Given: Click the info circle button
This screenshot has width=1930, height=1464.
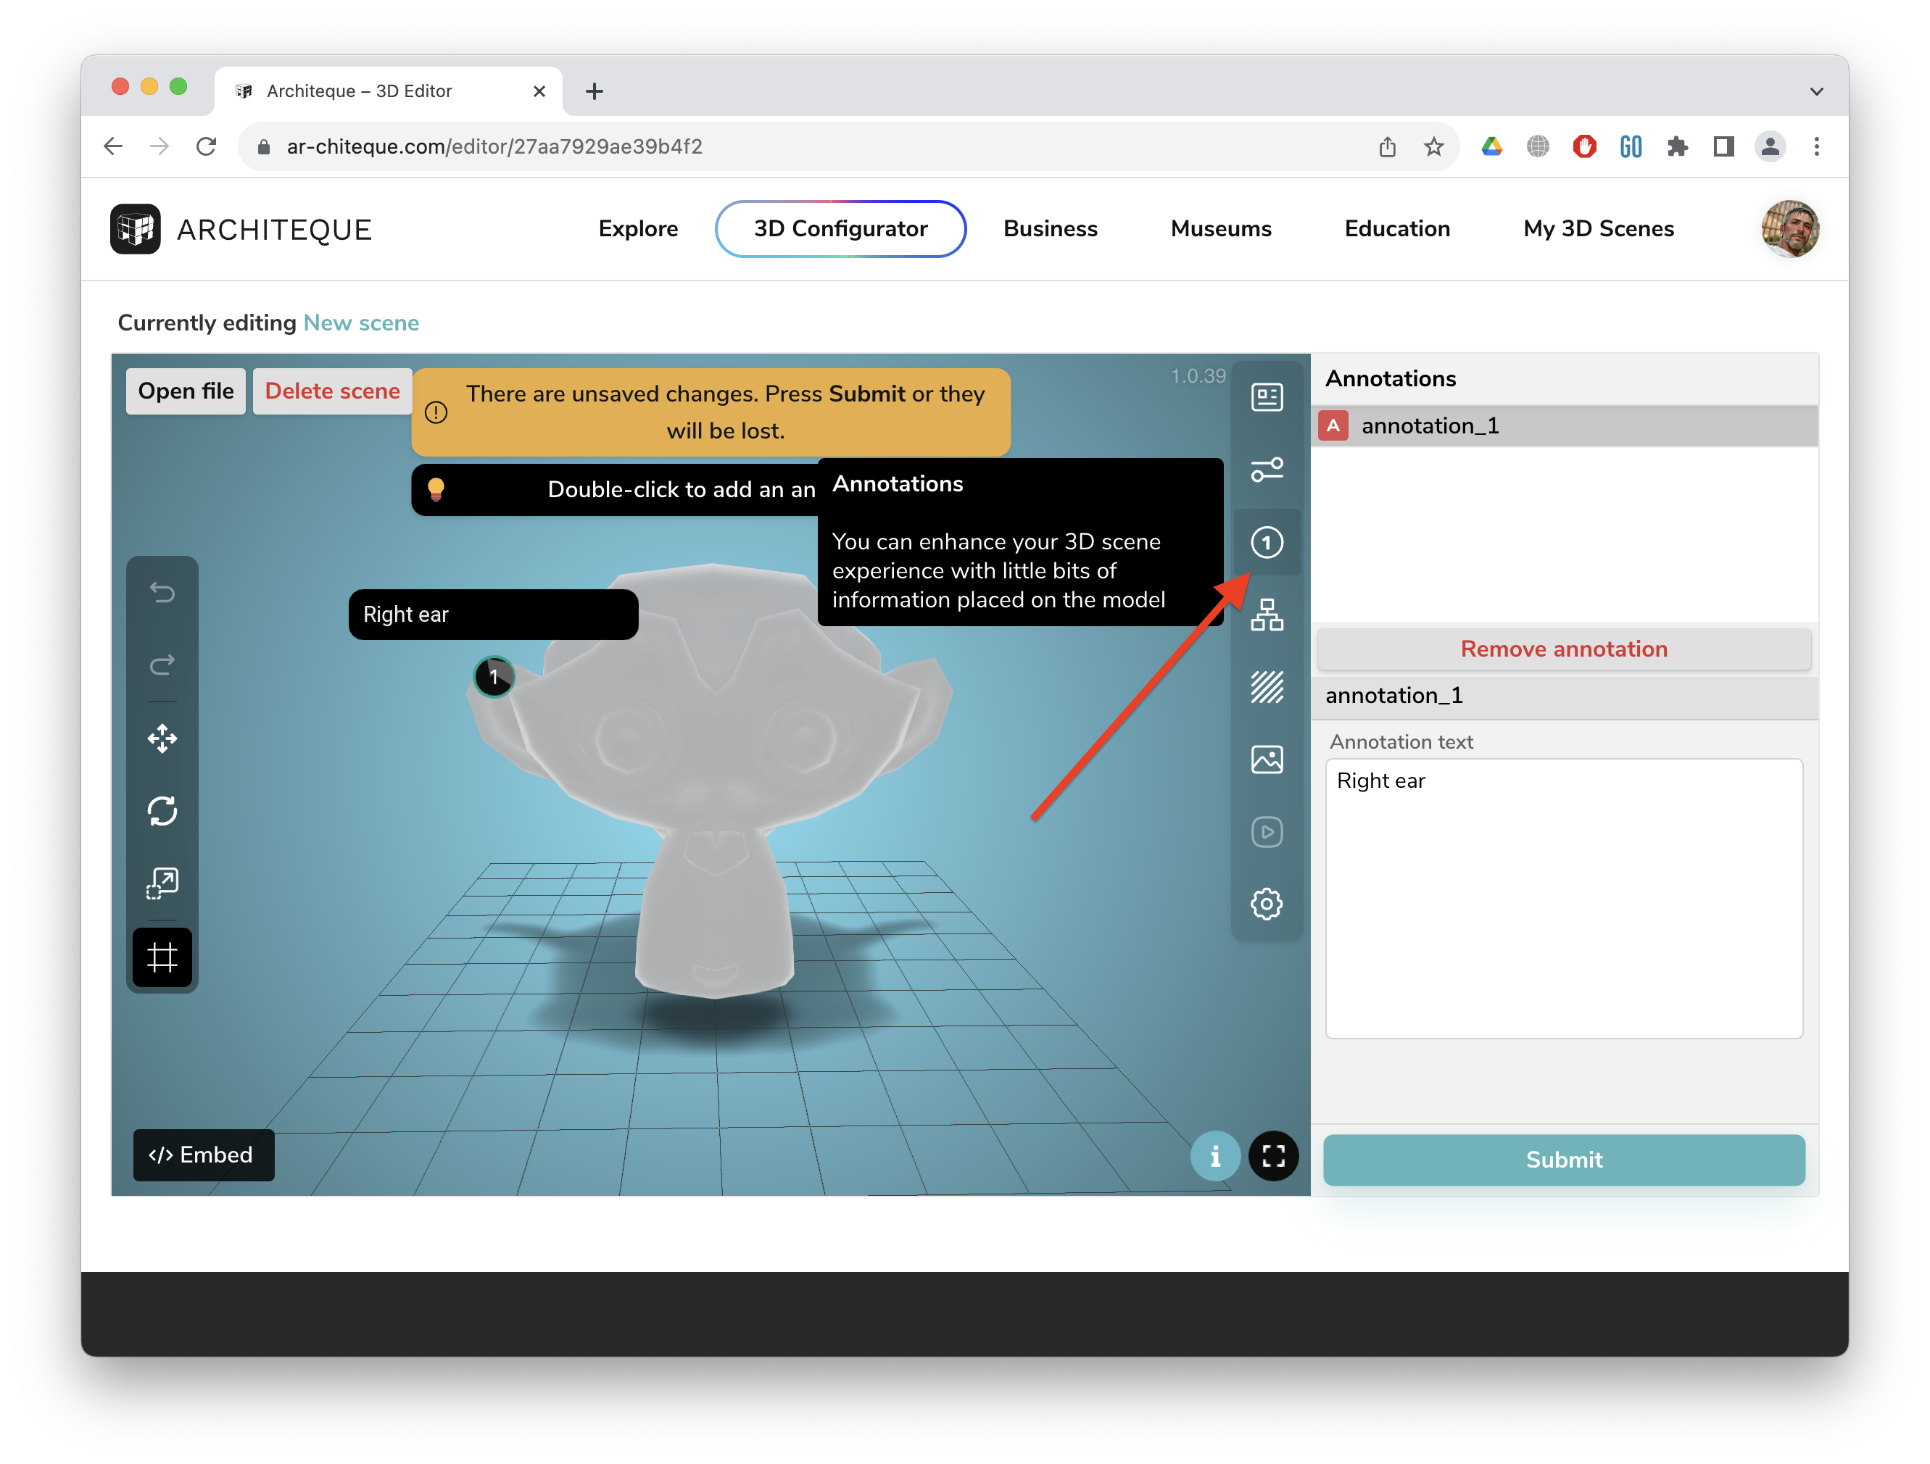Looking at the screenshot, I should click(x=1214, y=1156).
